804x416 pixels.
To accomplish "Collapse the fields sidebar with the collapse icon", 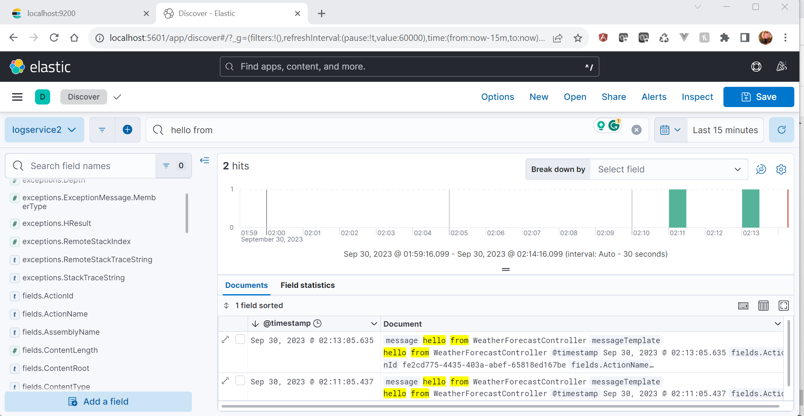I will [x=204, y=160].
